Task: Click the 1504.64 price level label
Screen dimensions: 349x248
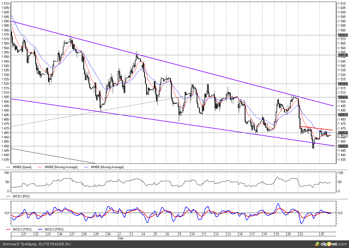Action: [343, 97]
